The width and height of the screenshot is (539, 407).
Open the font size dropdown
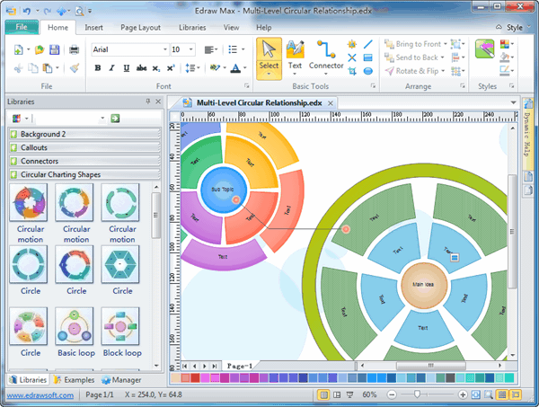pyautogui.click(x=190, y=49)
